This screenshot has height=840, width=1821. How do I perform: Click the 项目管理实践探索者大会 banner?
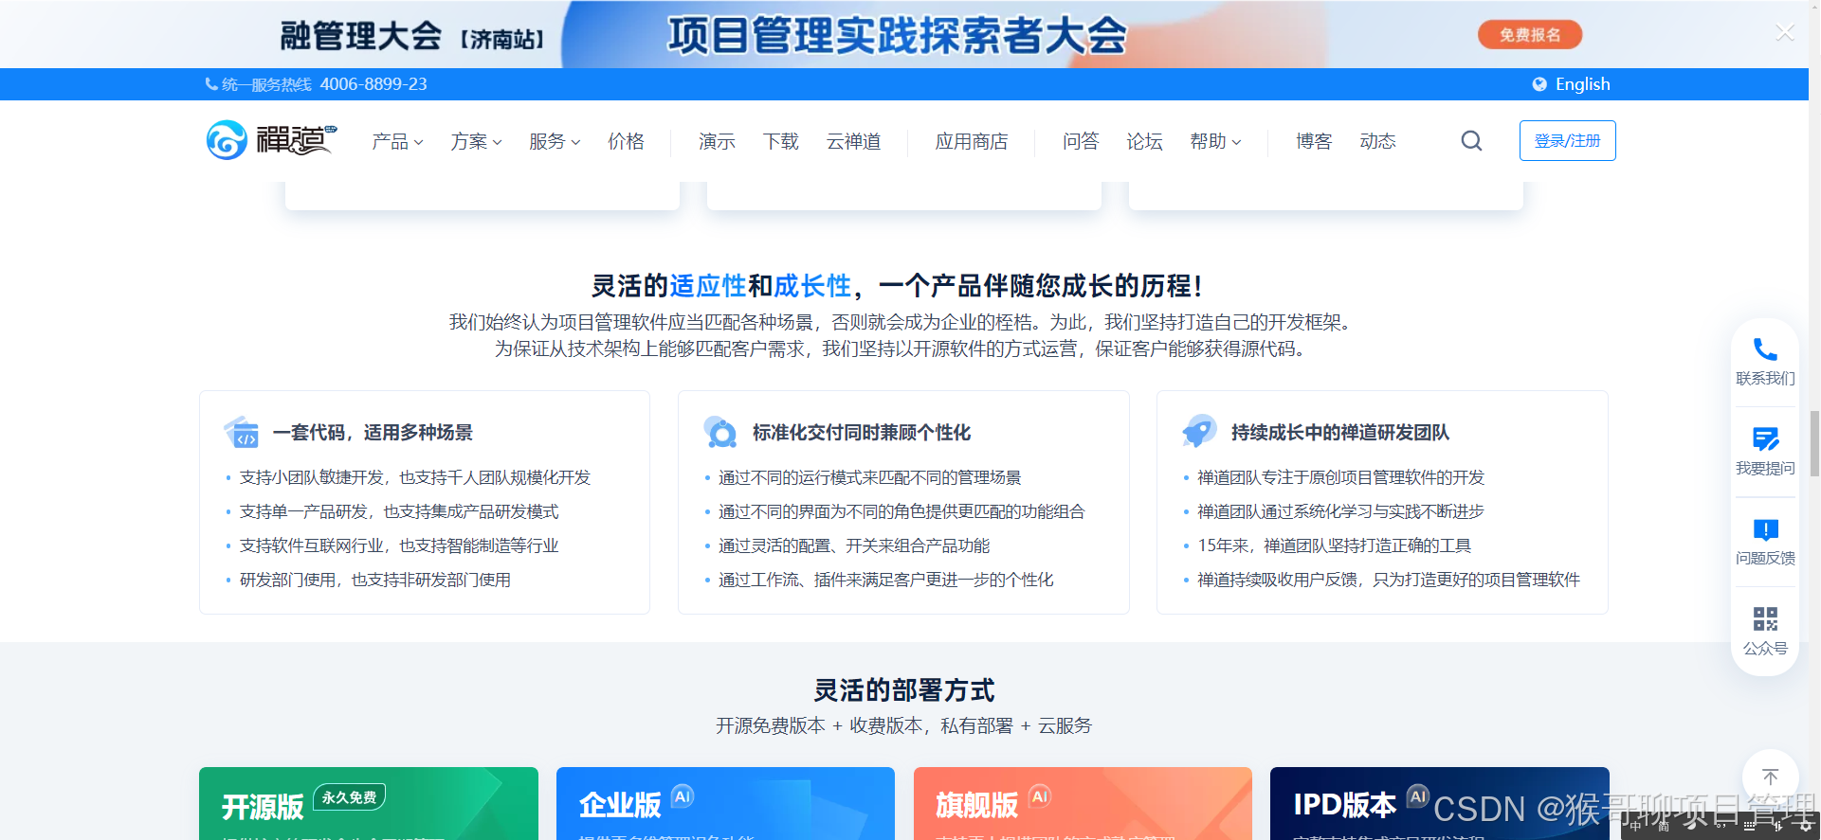[x=897, y=36]
